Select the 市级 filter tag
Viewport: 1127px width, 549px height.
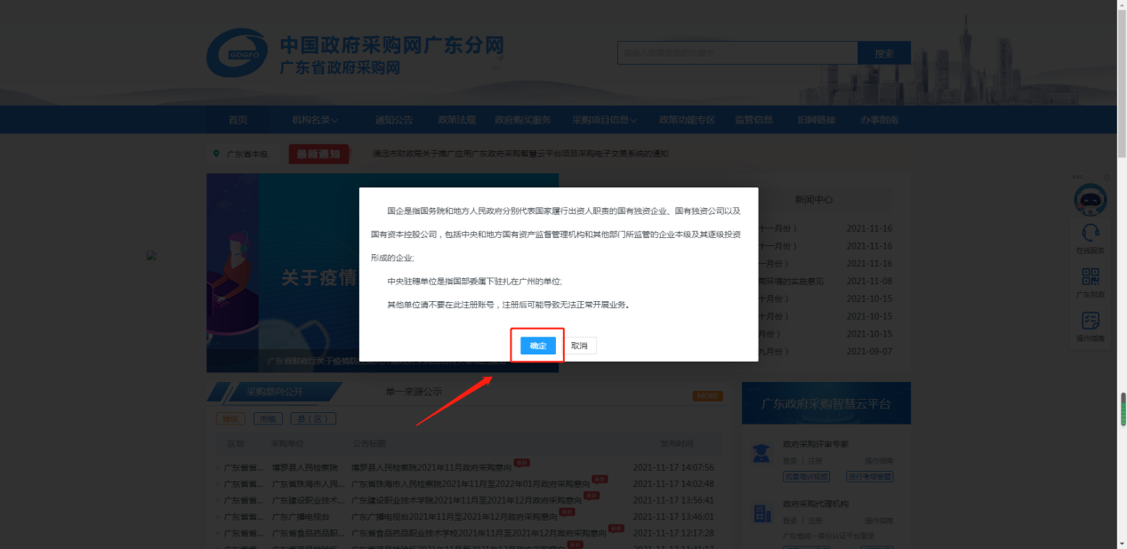coord(268,418)
